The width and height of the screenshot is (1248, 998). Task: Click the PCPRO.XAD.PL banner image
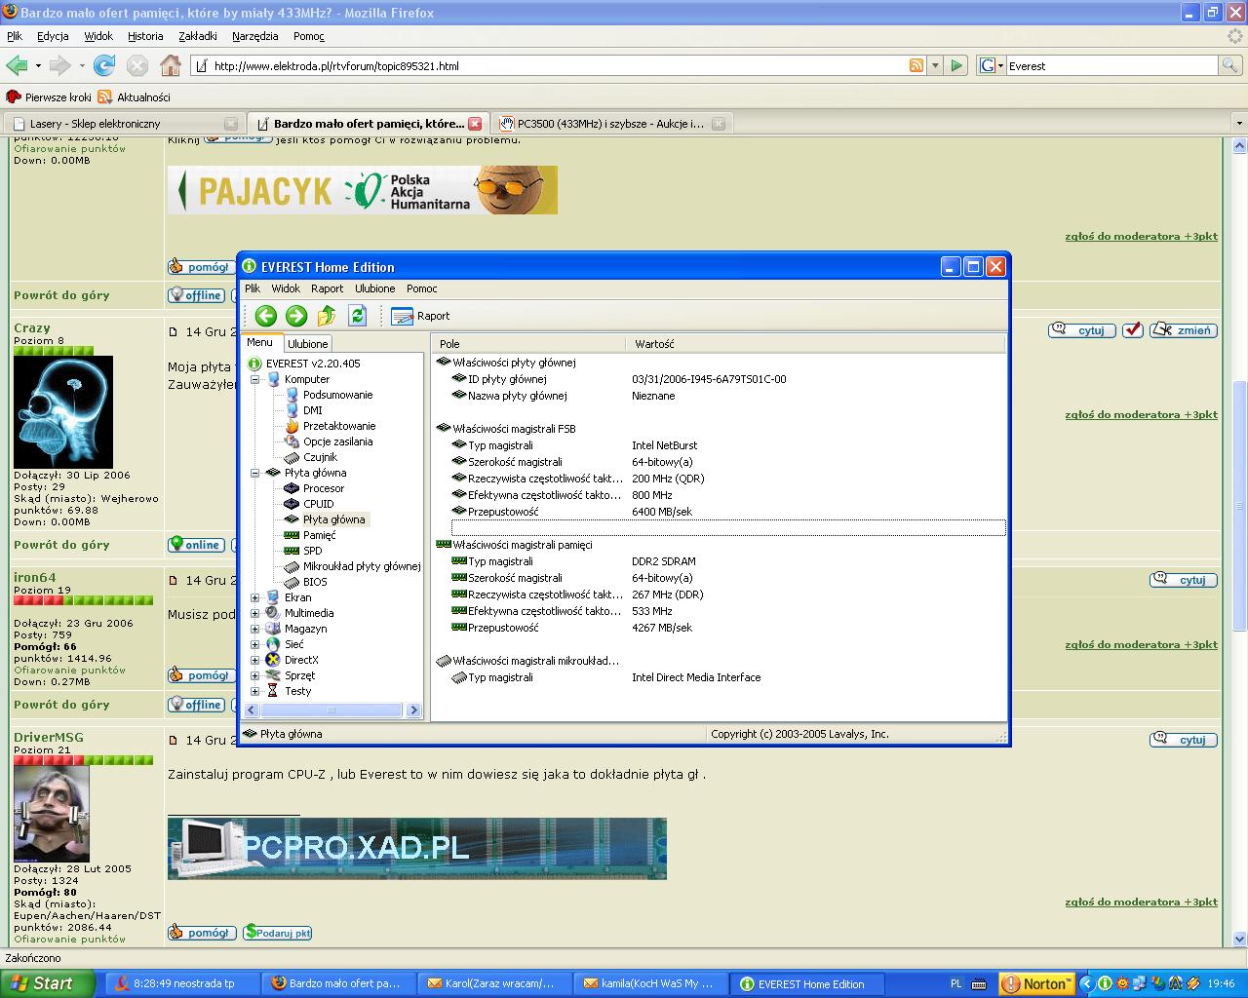coord(417,849)
